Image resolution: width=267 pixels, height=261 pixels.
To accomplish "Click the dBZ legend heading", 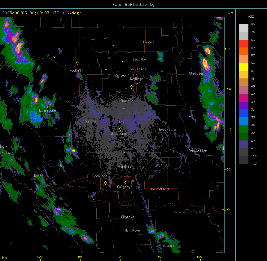I will pyautogui.click(x=251, y=16).
